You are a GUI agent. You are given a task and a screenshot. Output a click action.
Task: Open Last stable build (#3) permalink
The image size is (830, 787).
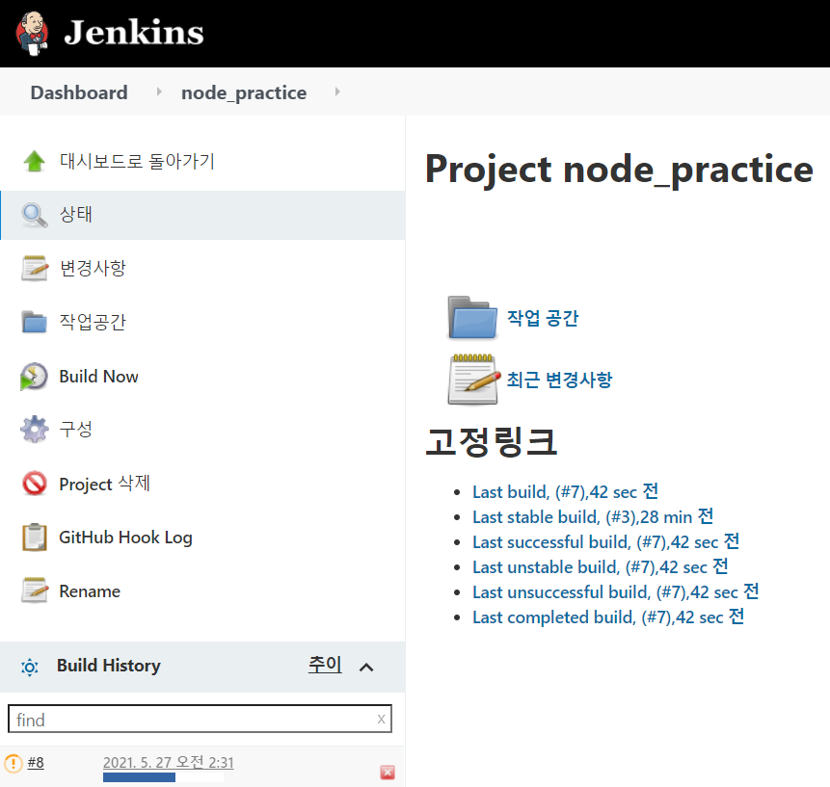tap(593, 516)
